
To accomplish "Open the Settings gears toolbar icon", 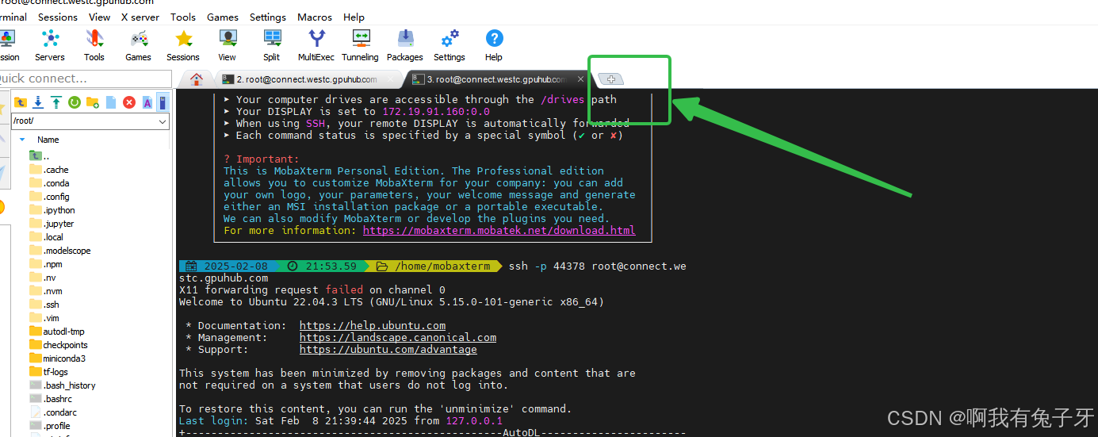I will pos(450,45).
